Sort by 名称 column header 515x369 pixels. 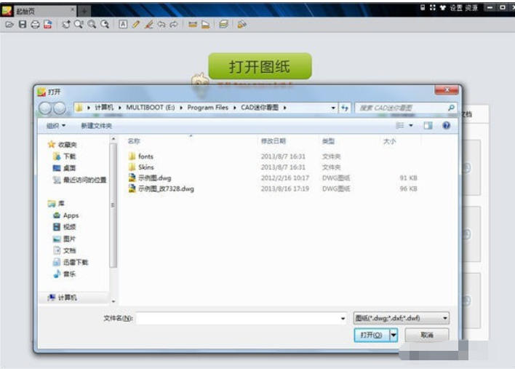(x=134, y=141)
